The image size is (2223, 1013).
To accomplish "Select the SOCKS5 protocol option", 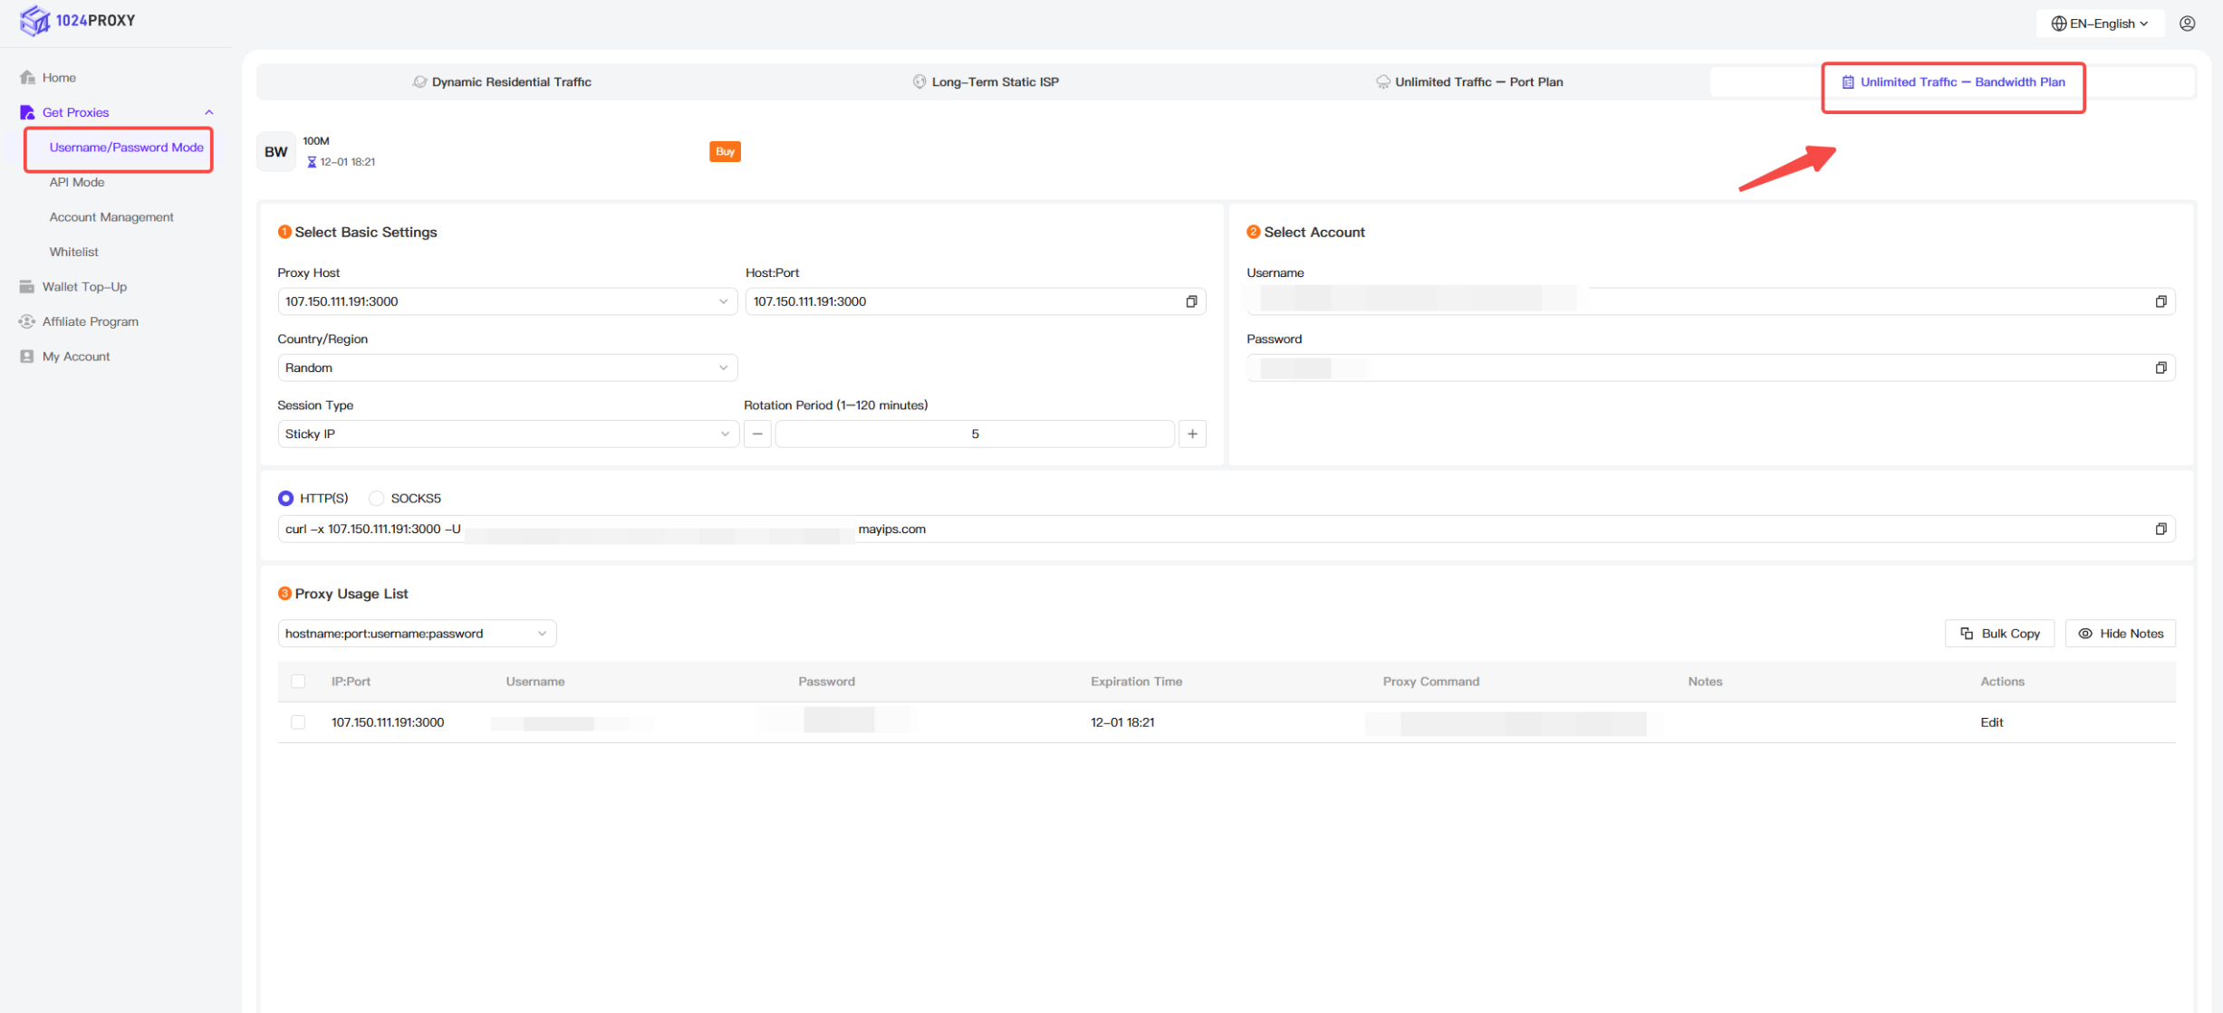I will (377, 498).
